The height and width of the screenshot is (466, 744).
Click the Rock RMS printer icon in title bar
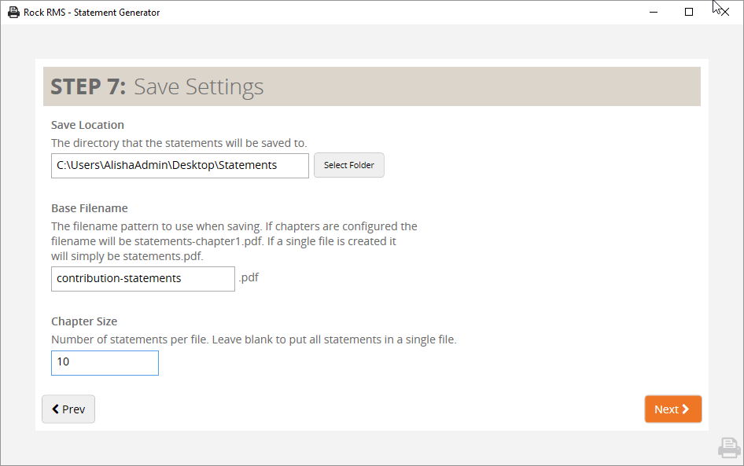[x=13, y=13]
